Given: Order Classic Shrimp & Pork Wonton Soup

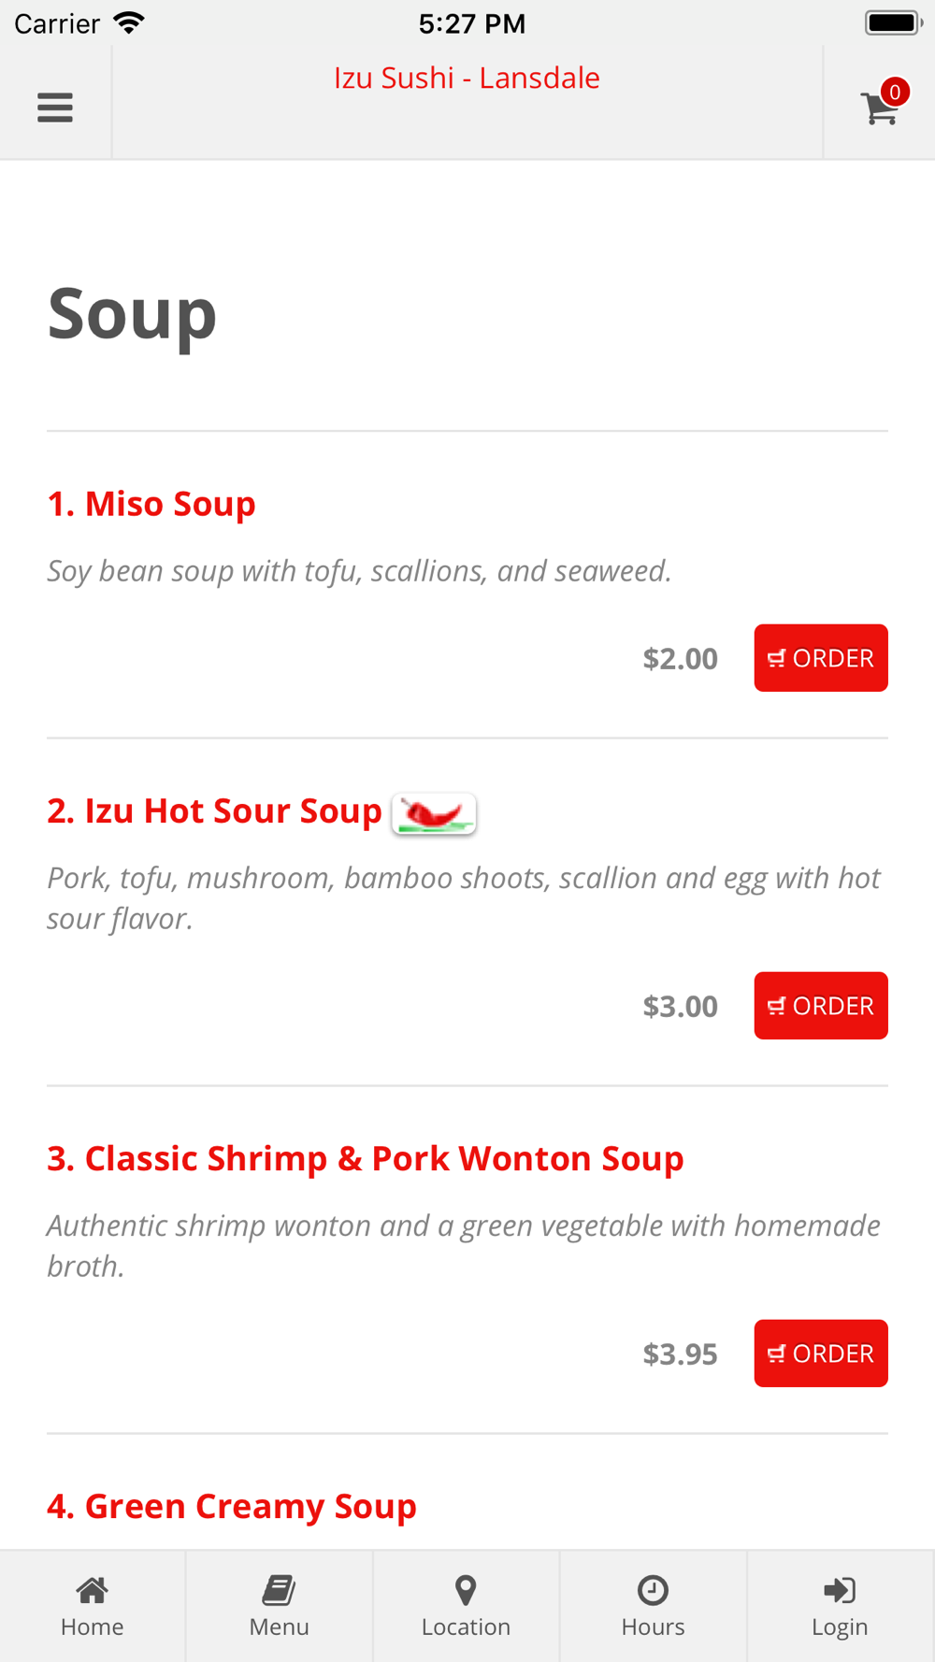Looking at the screenshot, I should (x=821, y=1354).
